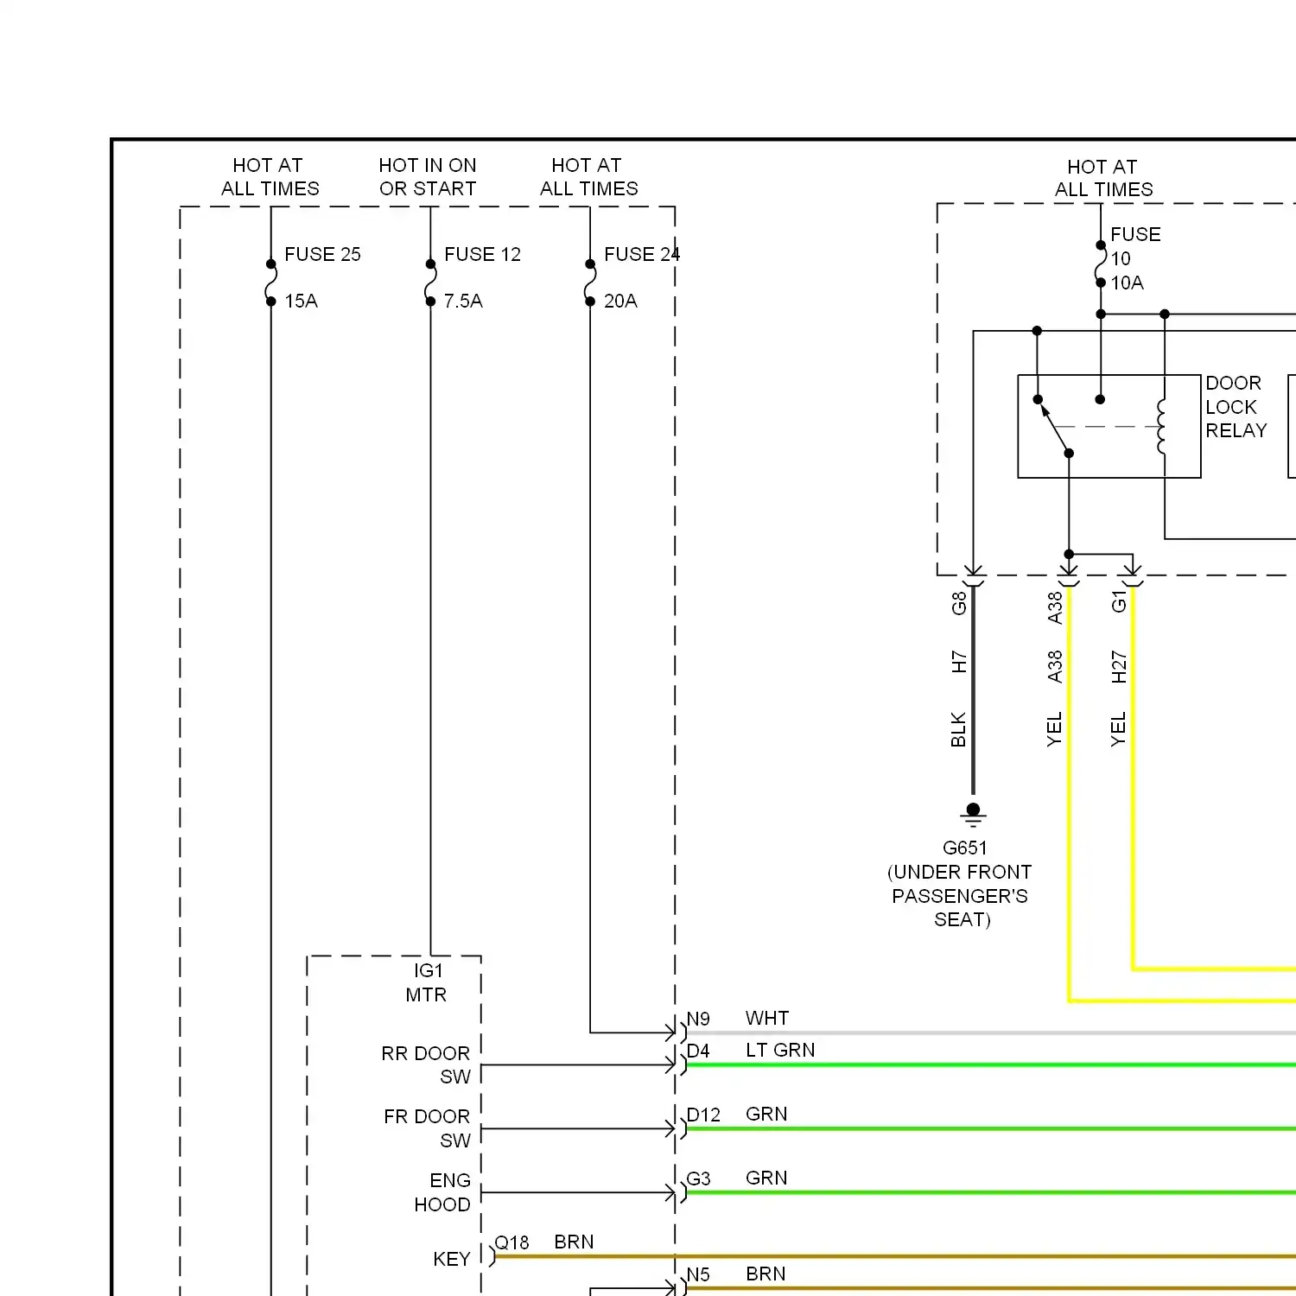Viewport: 1296px width, 1296px height.
Task: Select the RR DOOR SW label
Action: pyautogui.click(x=426, y=1064)
